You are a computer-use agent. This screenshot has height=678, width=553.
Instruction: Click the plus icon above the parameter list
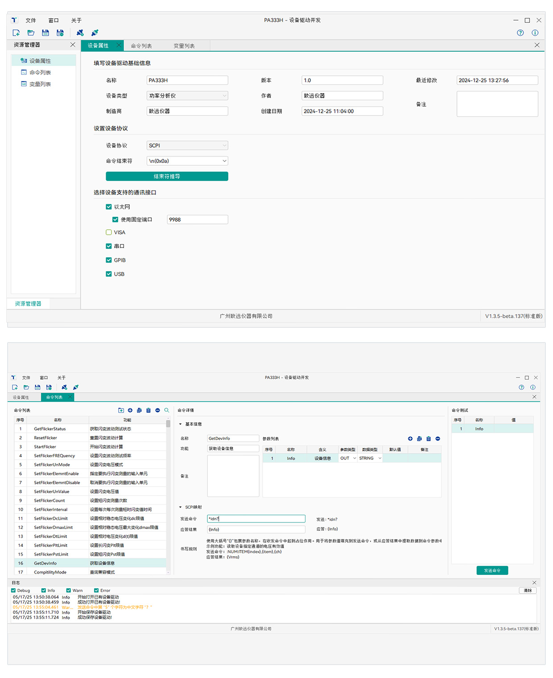click(x=410, y=439)
